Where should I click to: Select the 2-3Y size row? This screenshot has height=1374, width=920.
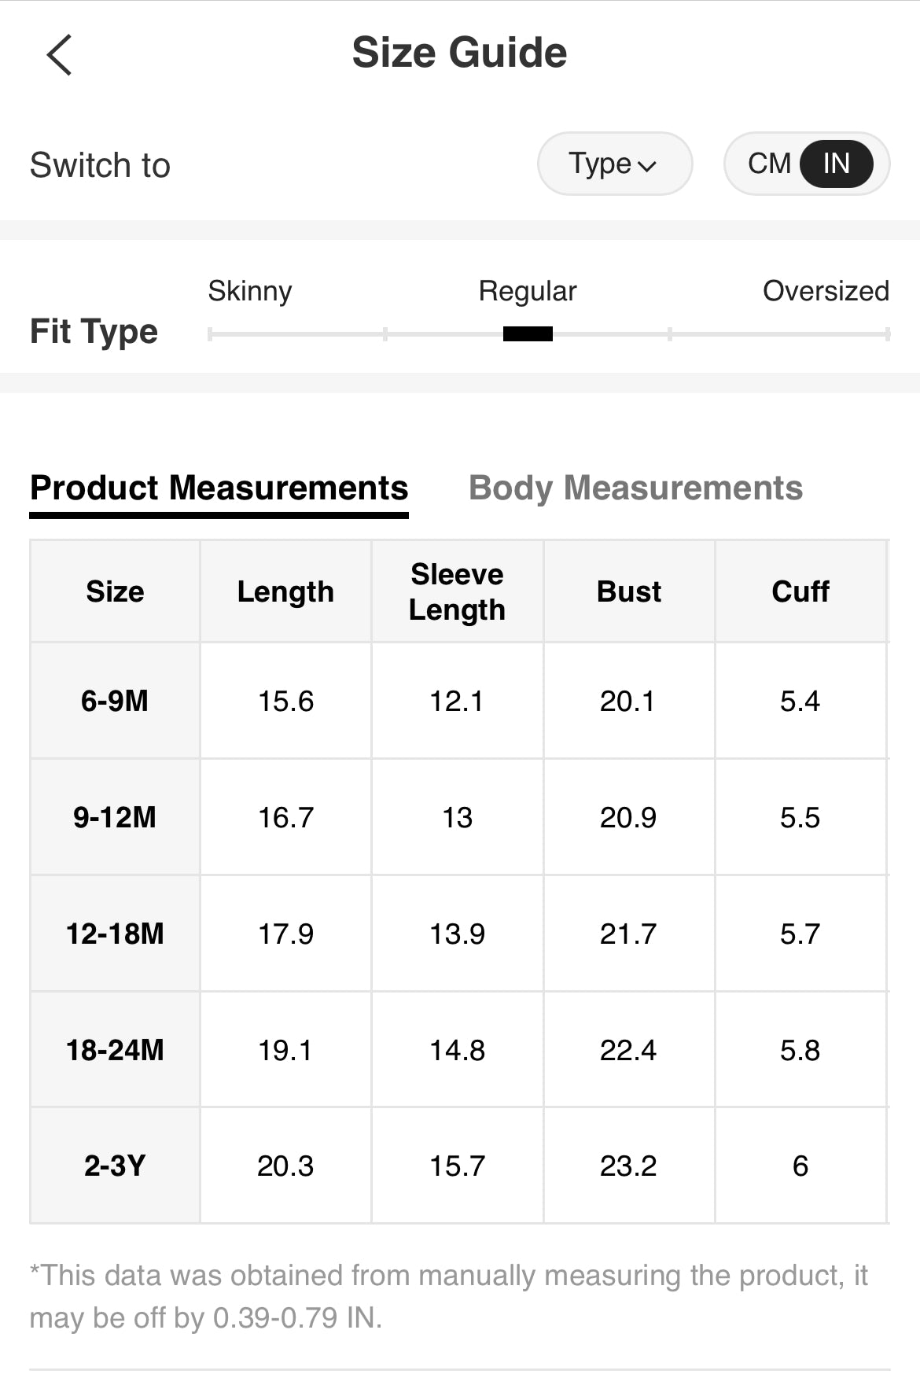coord(115,1166)
